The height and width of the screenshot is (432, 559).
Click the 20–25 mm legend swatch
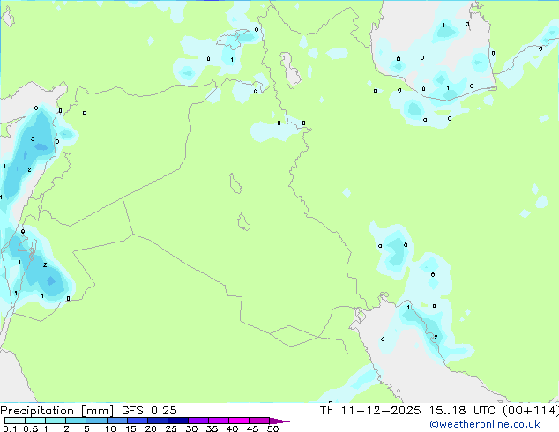tap(158, 421)
